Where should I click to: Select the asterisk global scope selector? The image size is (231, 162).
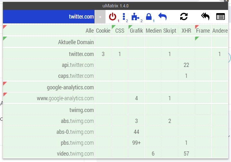click(100, 17)
